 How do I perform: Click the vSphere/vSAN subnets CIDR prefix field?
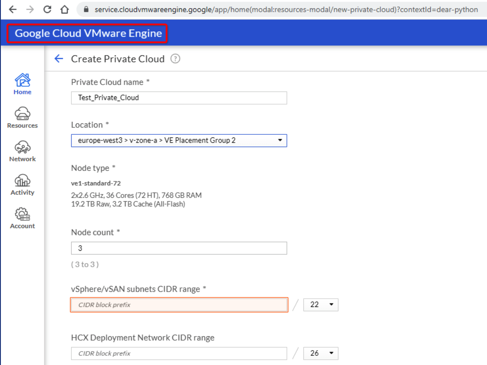point(179,305)
